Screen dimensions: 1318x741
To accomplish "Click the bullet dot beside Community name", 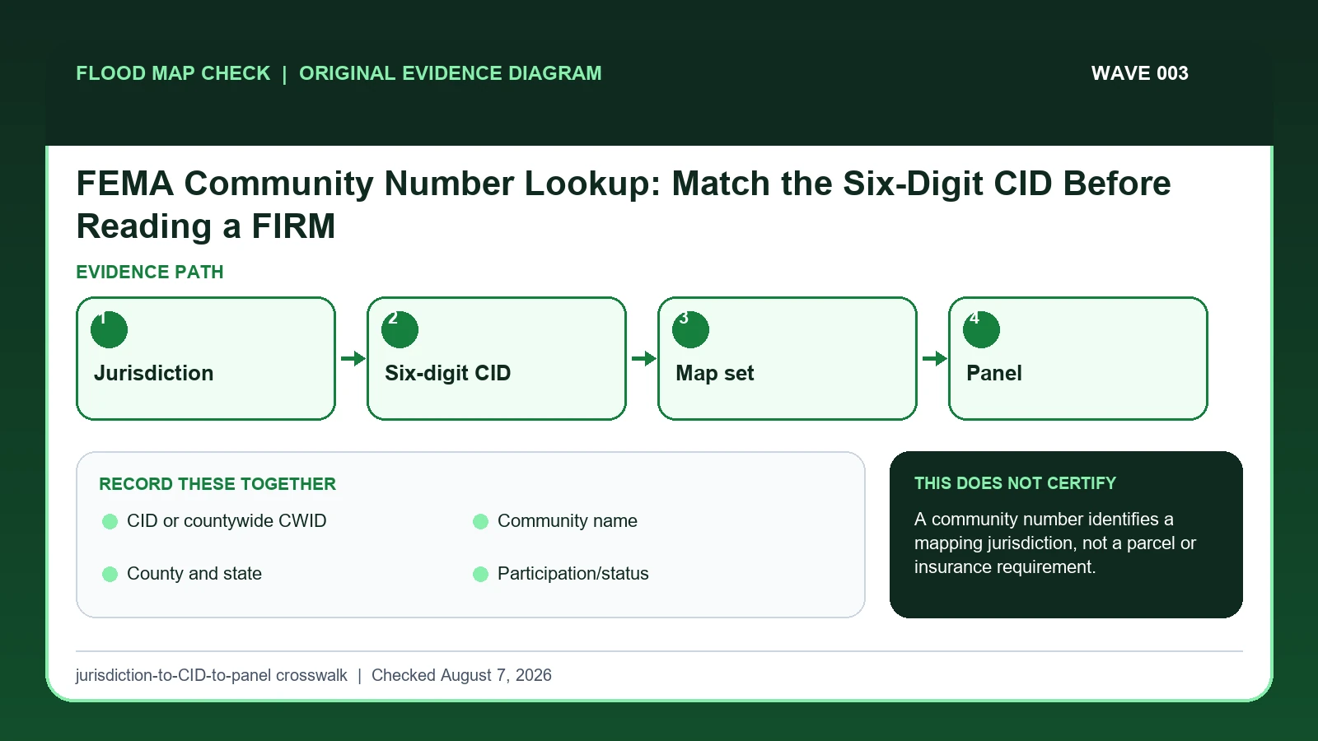I will point(480,521).
